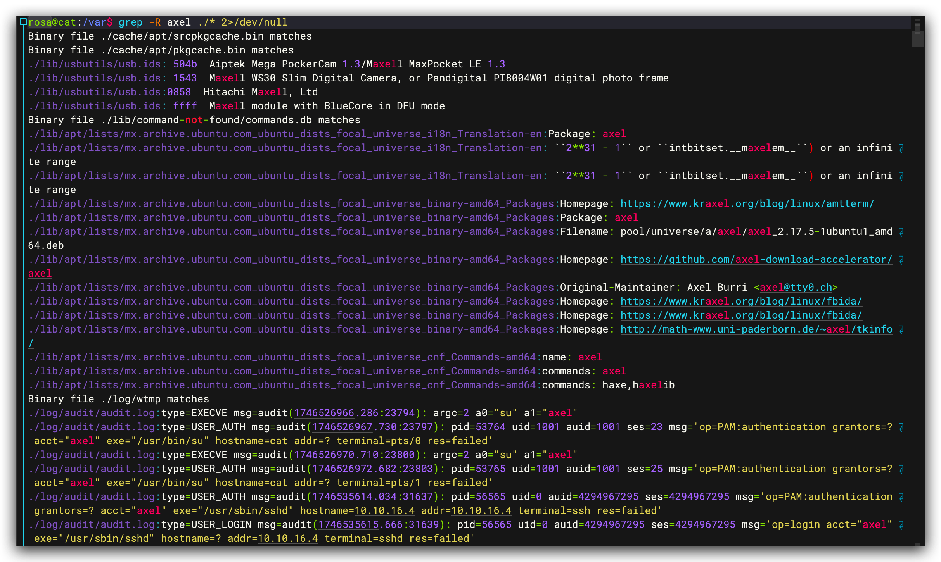Click wrap icon next to uni-paderborn tkinfo URL

coord(901,329)
